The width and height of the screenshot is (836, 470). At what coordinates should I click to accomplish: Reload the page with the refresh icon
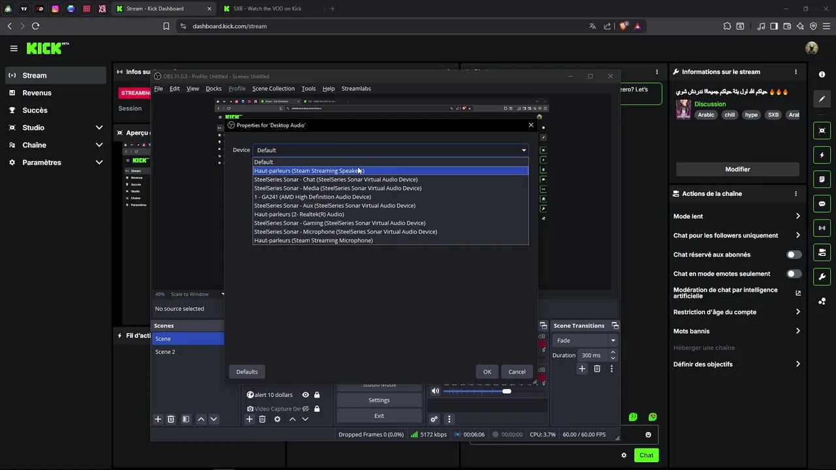35,26
